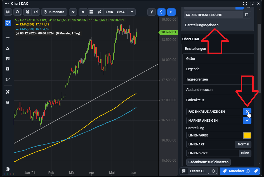Screen dimensions: 264x177
Task: Expand the dropdown arrow next to SMA
Action: pyautogui.click(x=131, y=12)
